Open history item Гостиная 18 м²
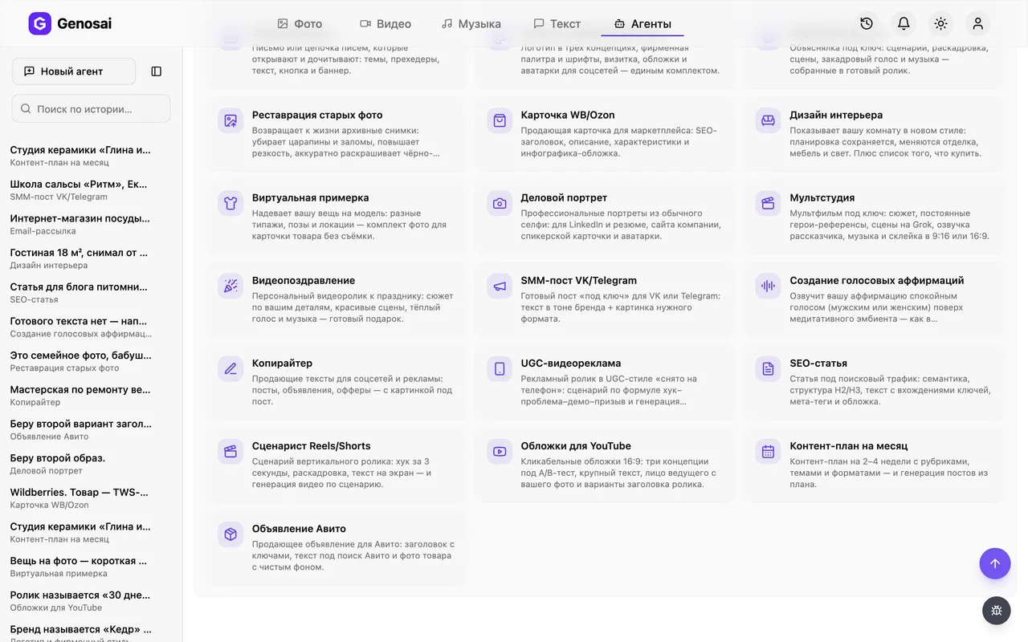This screenshot has width=1028, height=642. coord(80,258)
